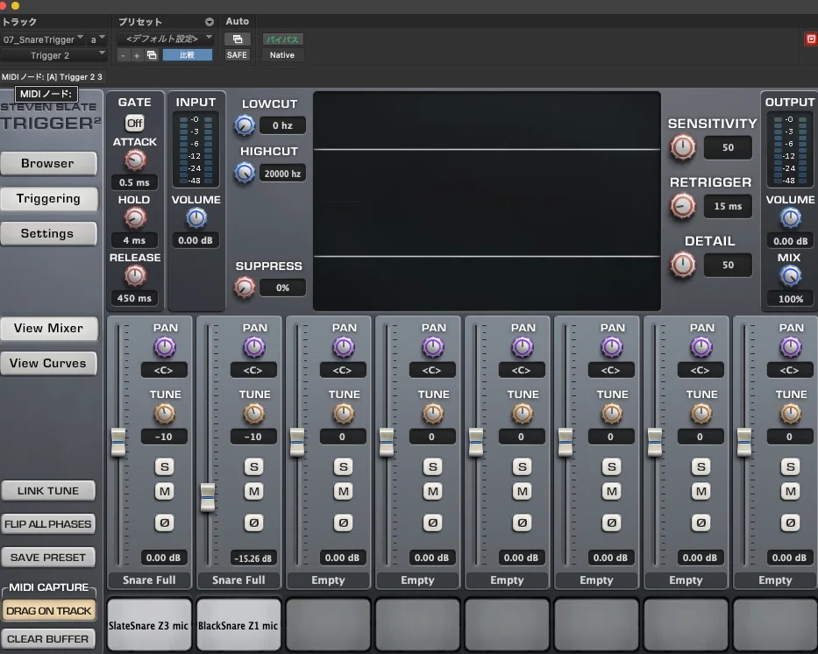Click the RETRIGGER knob
The width and height of the screenshot is (818, 654).
[682, 206]
